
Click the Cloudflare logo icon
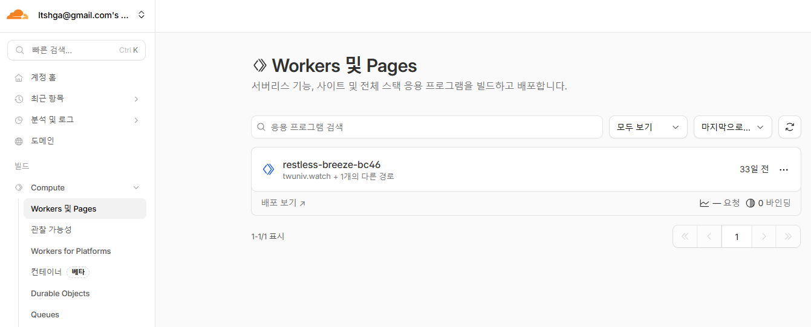pos(18,15)
